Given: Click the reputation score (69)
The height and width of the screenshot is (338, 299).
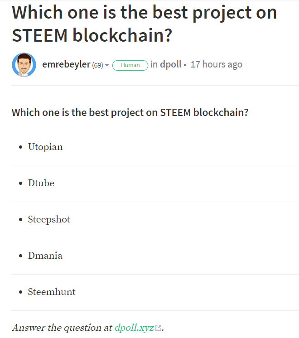Looking at the screenshot, I should click(97, 65).
